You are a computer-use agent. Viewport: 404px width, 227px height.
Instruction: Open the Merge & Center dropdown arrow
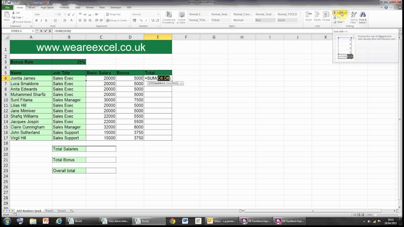click(129, 20)
